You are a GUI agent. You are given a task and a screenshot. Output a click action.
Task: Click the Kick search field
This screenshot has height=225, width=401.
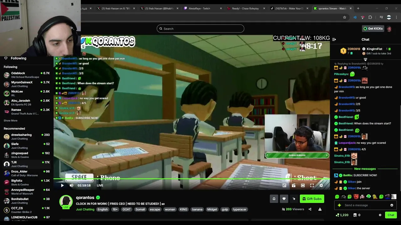click(200, 29)
